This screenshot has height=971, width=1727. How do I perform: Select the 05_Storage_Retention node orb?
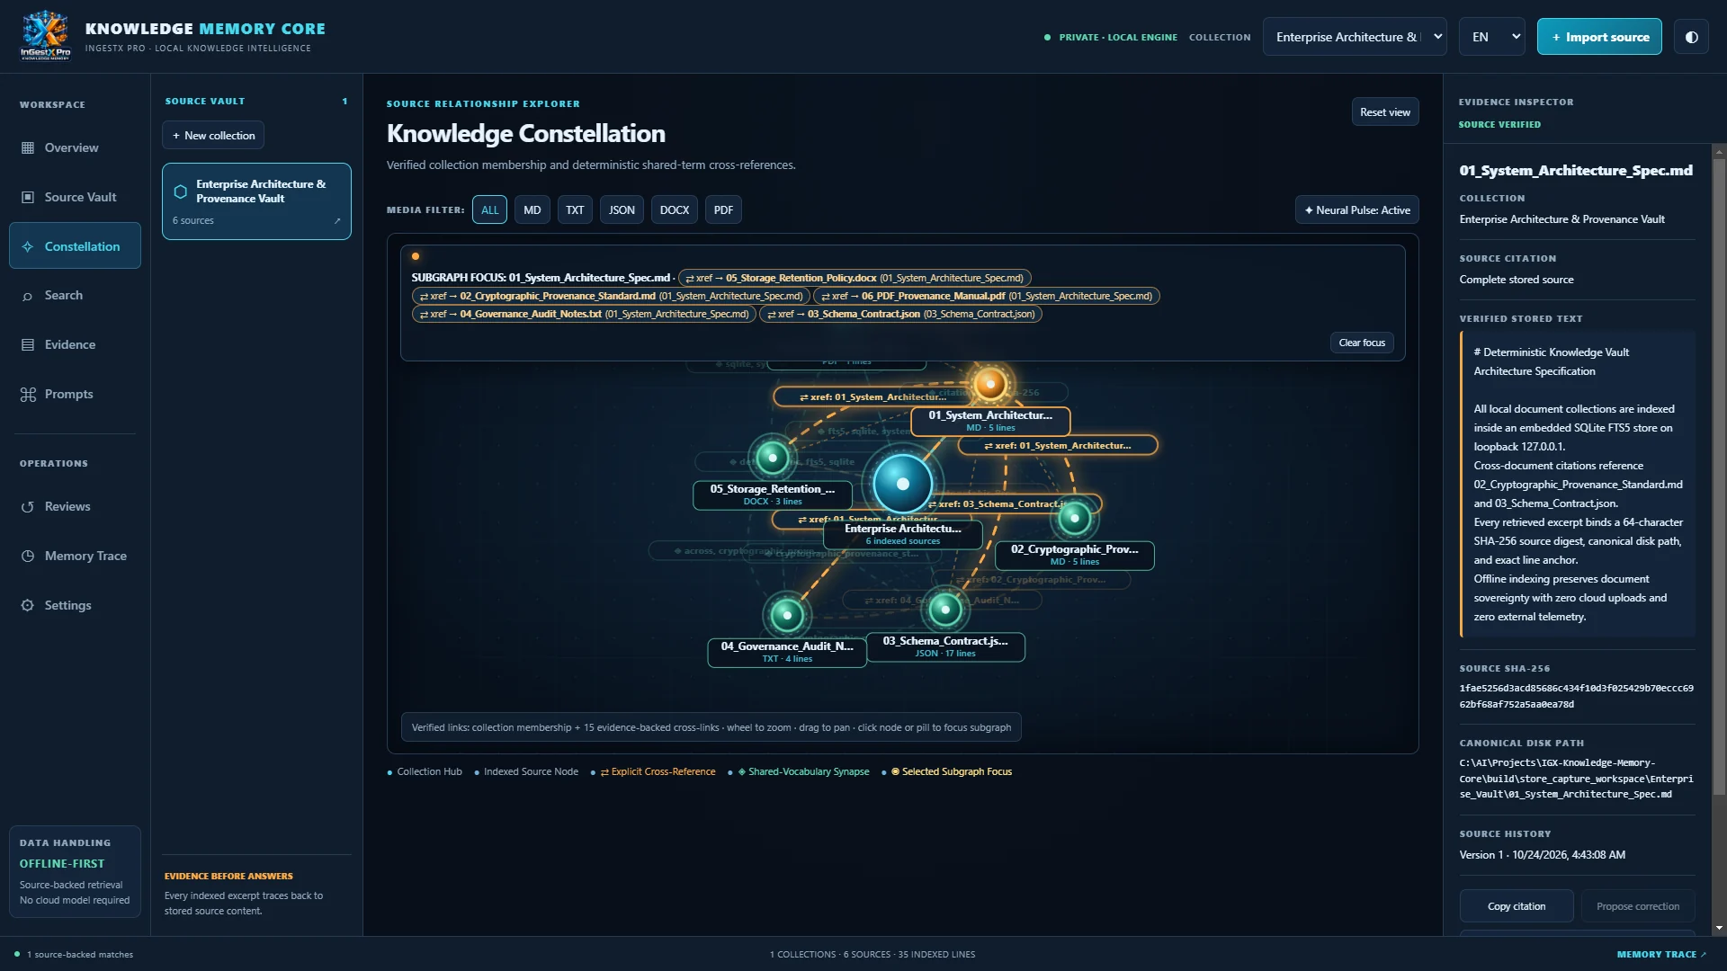[x=772, y=458]
